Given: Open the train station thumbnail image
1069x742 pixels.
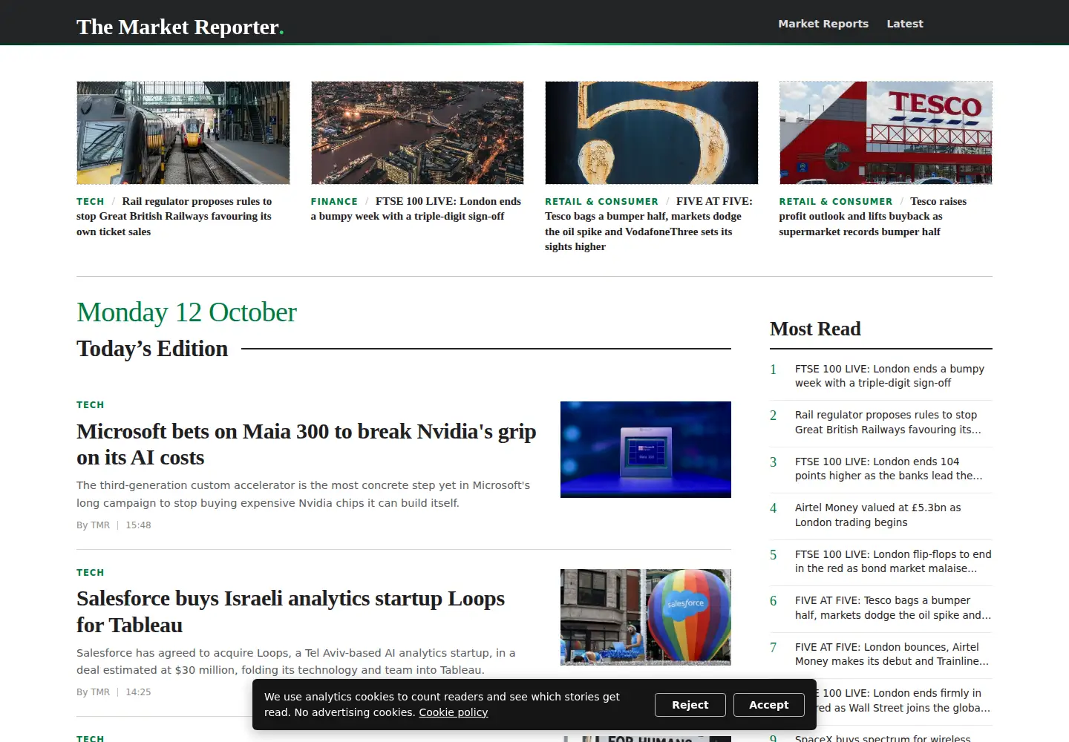Looking at the screenshot, I should [x=183, y=133].
